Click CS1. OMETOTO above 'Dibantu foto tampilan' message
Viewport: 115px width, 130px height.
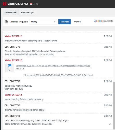click(x=12, y=47)
